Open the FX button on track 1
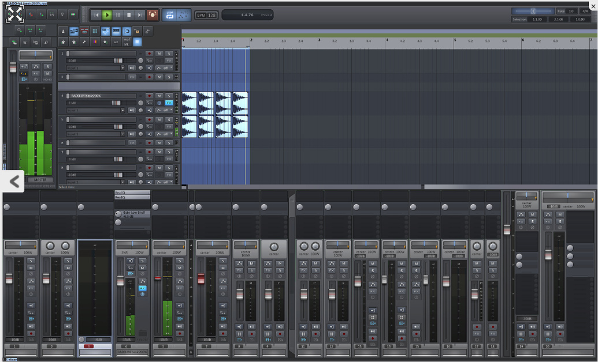 click(169, 61)
